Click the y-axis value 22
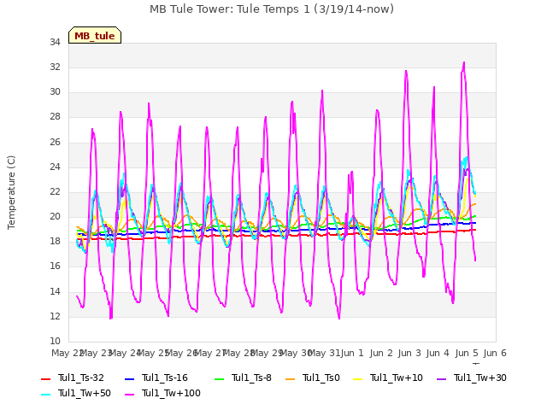This screenshot has width=547, height=410. (x=55, y=191)
